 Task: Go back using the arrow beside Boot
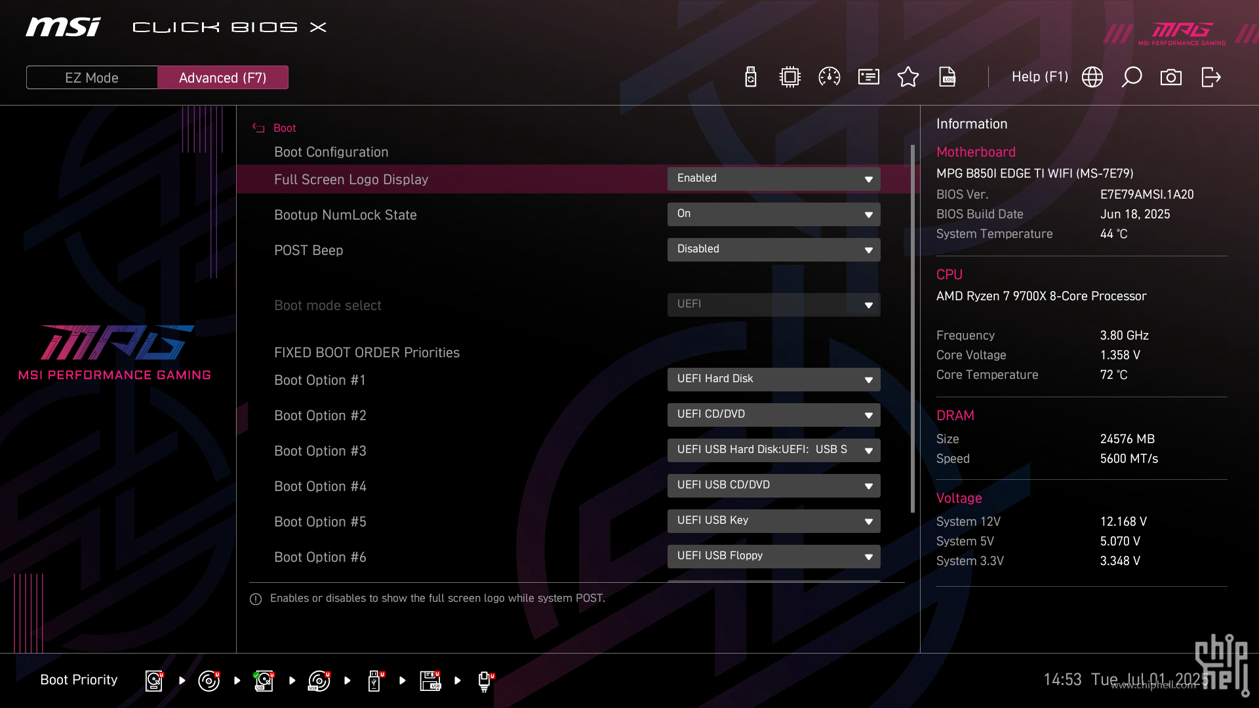tap(258, 128)
